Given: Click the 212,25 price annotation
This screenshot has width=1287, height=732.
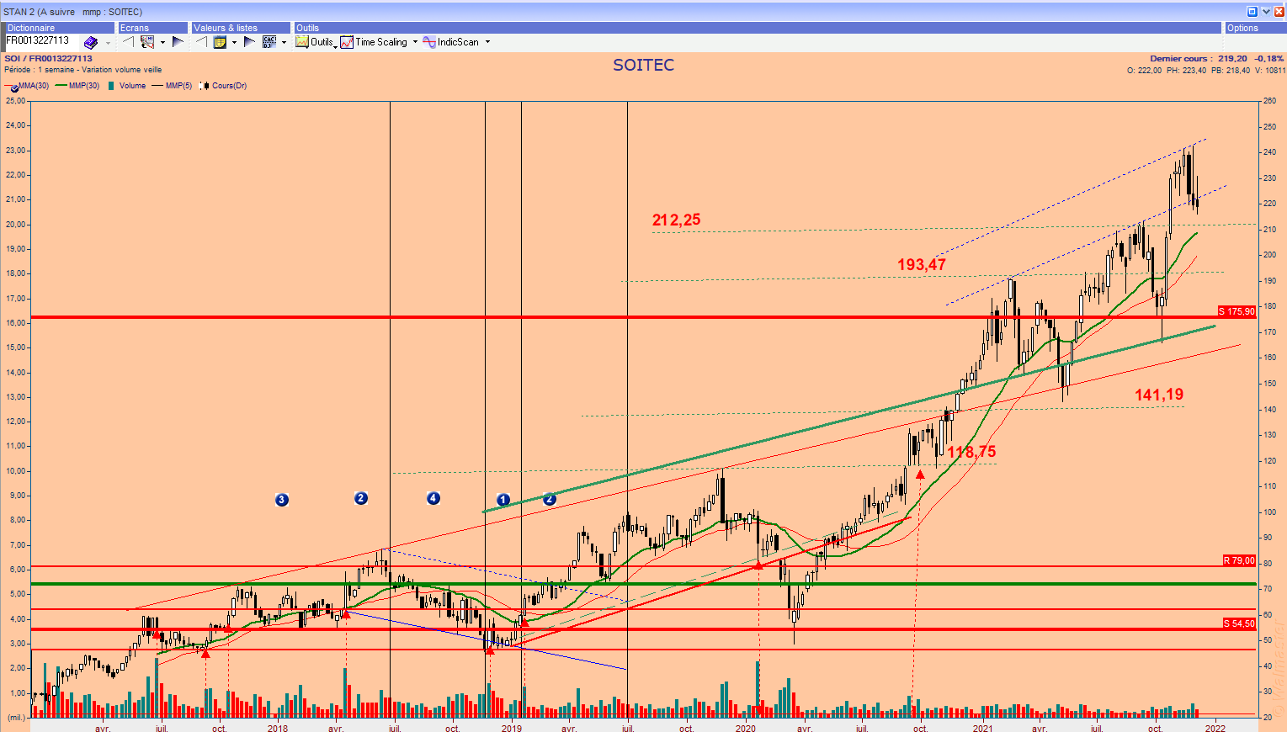Looking at the screenshot, I should (676, 220).
